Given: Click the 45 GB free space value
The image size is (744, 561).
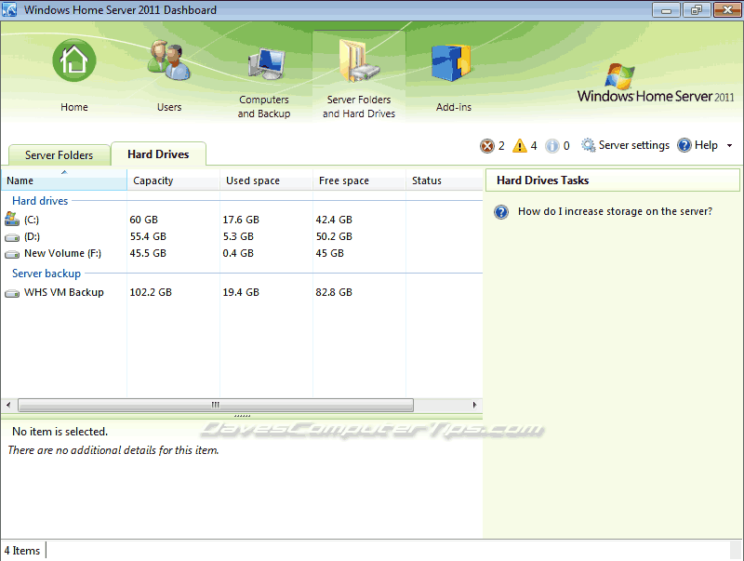Looking at the screenshot, I should [330, 253].
